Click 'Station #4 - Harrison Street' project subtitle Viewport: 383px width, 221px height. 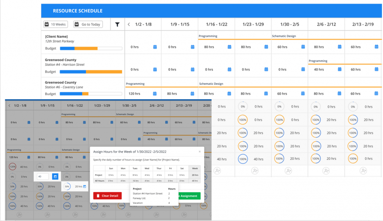tap(65, 65)
